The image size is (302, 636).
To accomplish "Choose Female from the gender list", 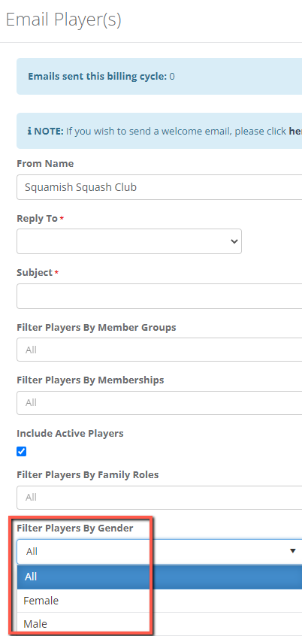I will [159, 601].
